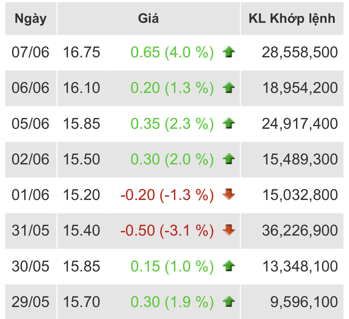The height and width of the screenshot is (319, 349).
Task: Select the volume 36,226,900
Action: [300, 230]
